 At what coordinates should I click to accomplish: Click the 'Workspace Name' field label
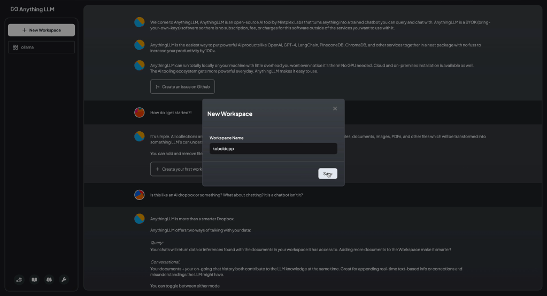pyautogui.click(x=226, y=138)
